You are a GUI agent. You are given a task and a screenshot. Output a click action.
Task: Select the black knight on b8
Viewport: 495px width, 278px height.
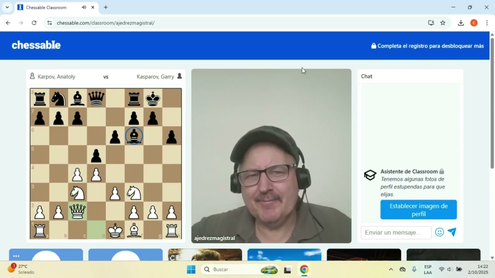click(58, 98)
